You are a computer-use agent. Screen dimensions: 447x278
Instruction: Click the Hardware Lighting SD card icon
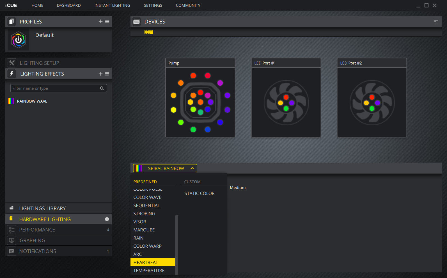click(11, 218)
